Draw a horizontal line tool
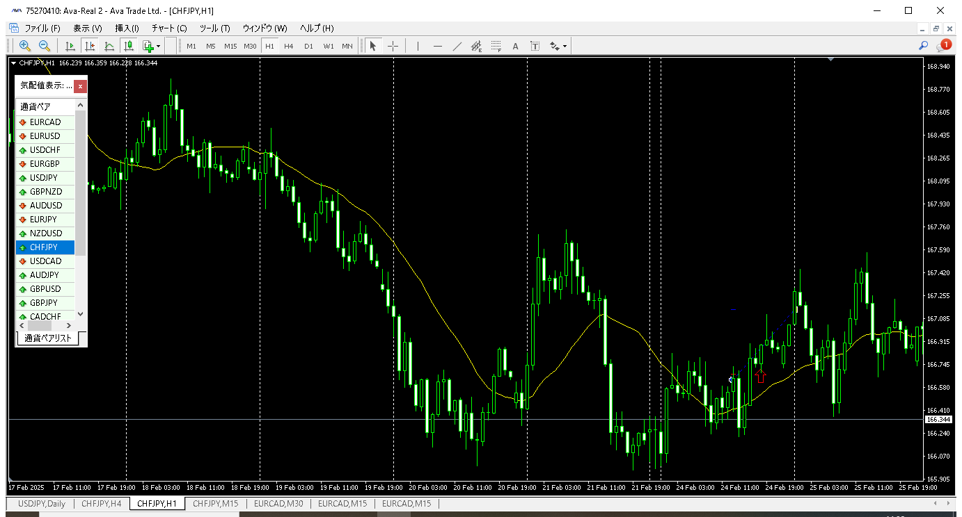This screenshot has height=517, width=962. [x=437, y=46]
